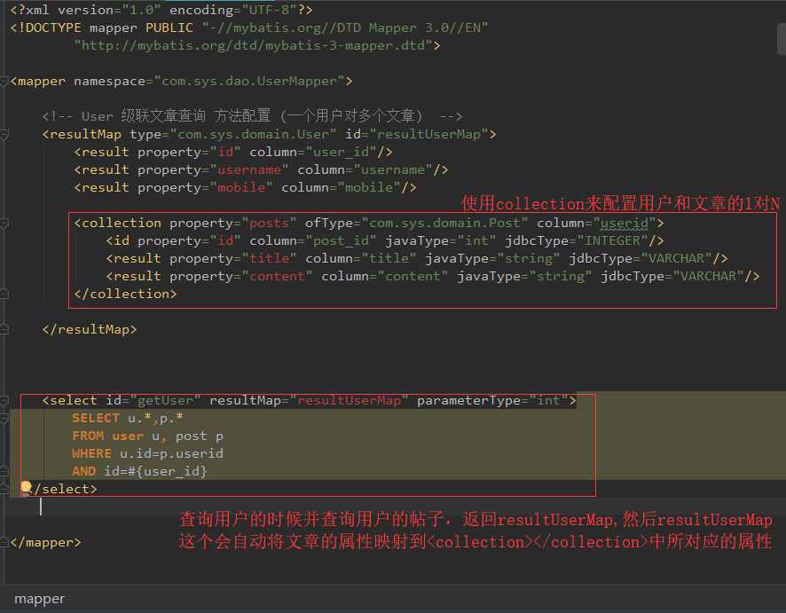Click mobile in the property attribute

[241, 187]
